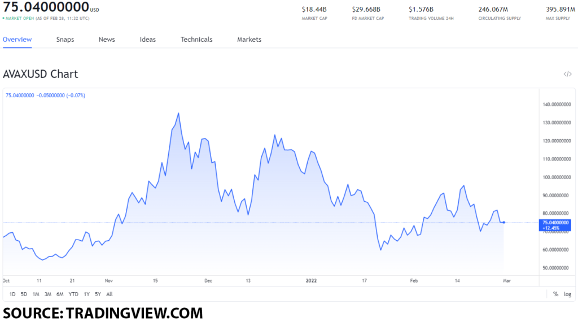This screenshot has height=321, width=578.
Task: Click the Mar date axis label
Action: tap(507, 281)
